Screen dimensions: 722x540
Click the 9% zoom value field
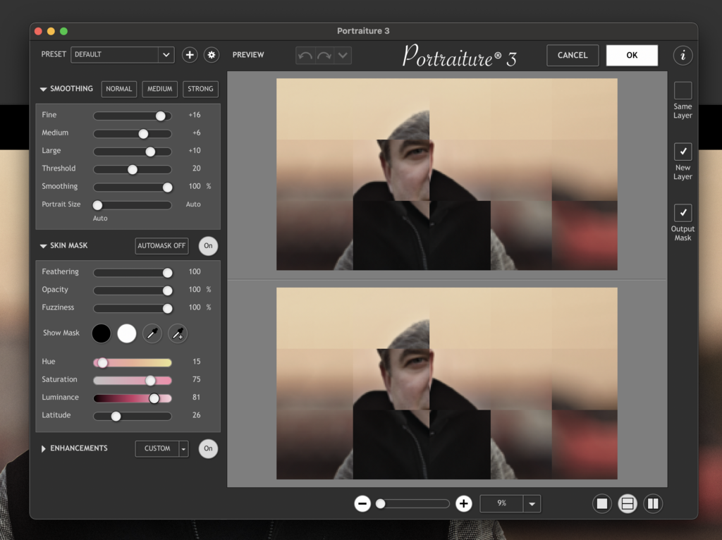(x=501, y=504)
